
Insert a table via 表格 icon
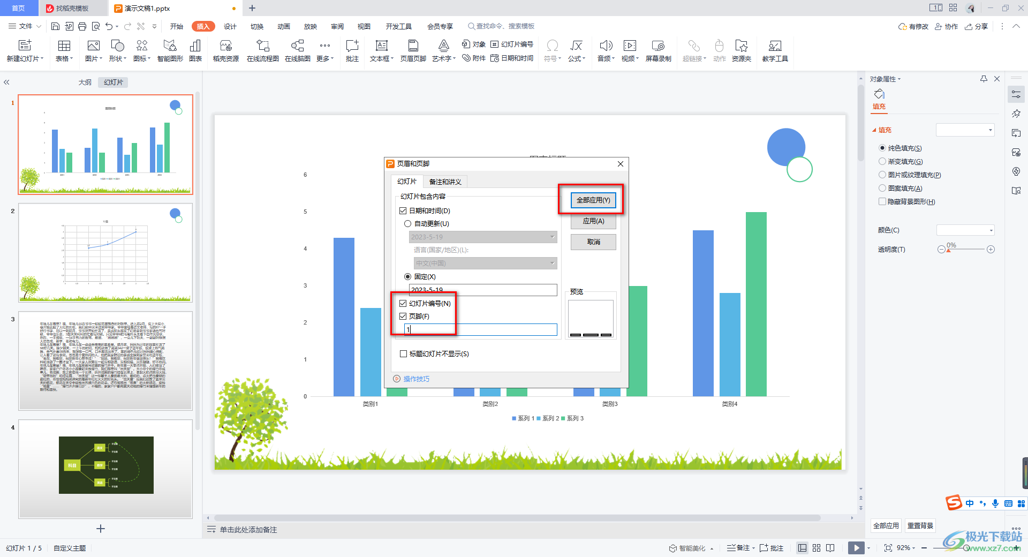tap(64, 51)
